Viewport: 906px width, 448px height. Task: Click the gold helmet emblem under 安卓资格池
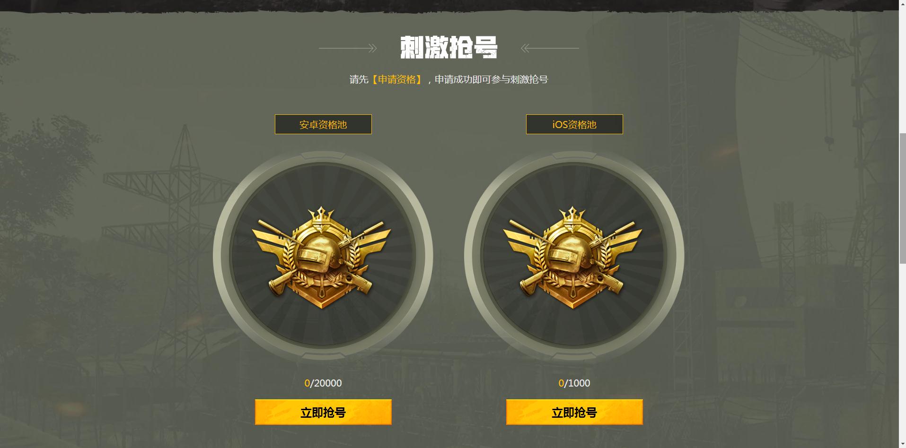tap(322, 258)
